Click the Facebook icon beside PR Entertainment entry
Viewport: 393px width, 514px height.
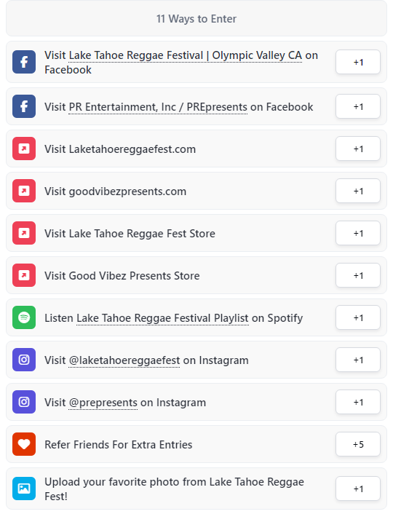pos(24,106)
